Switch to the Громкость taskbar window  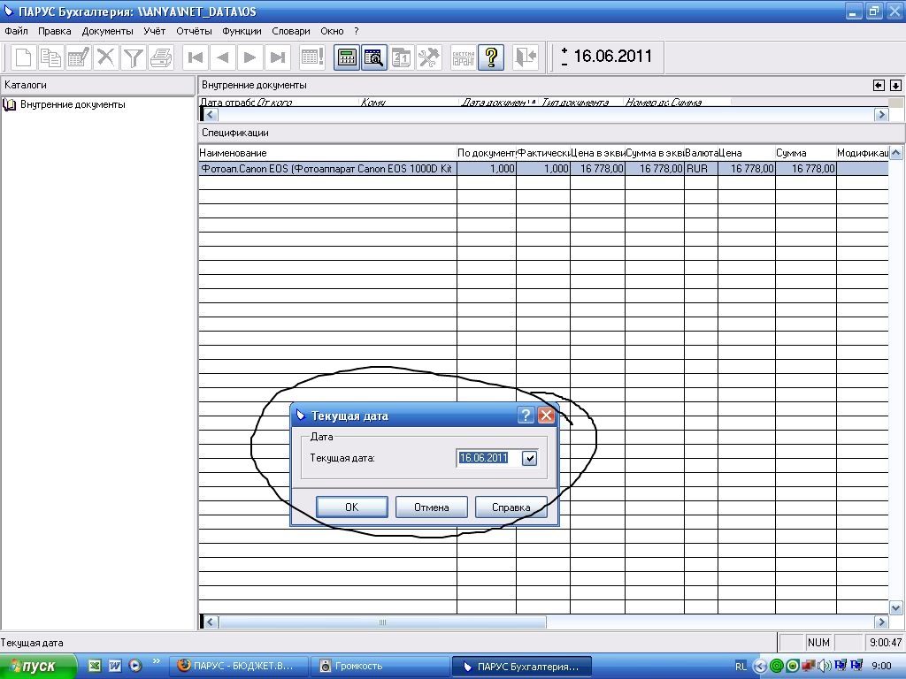click(380, 666)
